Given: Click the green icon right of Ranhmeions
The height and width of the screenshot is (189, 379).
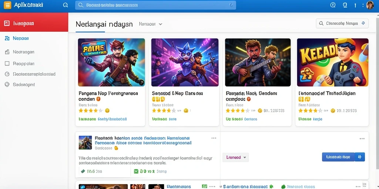Looking at the screenshot, I should click(x=204, y=186).
